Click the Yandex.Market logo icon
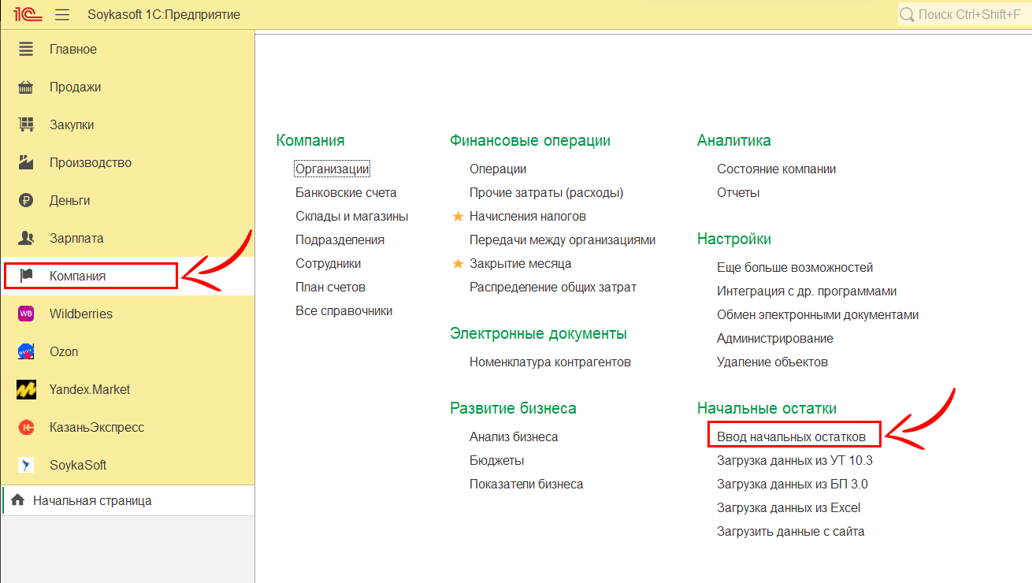Screen dimensions: 1032x583 tap(26, 389)
